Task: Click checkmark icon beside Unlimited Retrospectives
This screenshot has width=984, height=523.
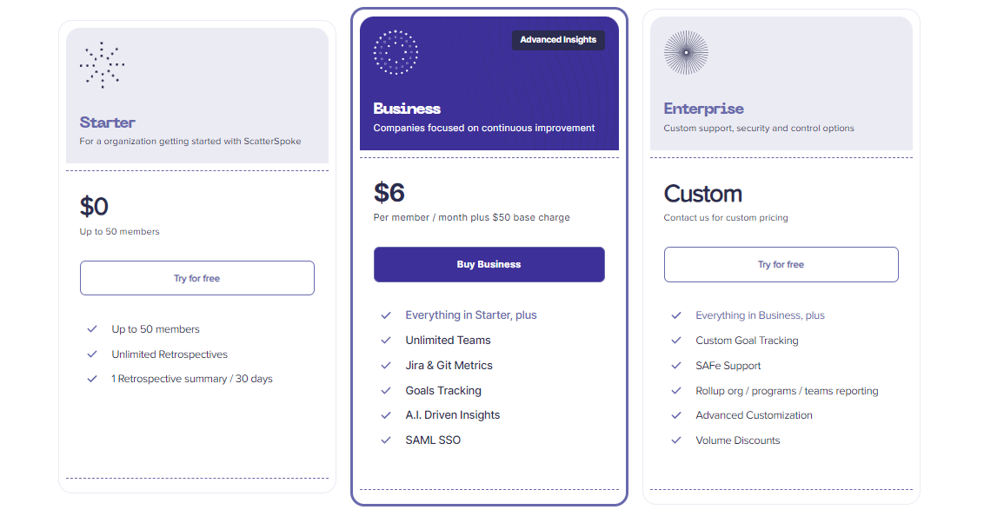Action: [91, 354]
